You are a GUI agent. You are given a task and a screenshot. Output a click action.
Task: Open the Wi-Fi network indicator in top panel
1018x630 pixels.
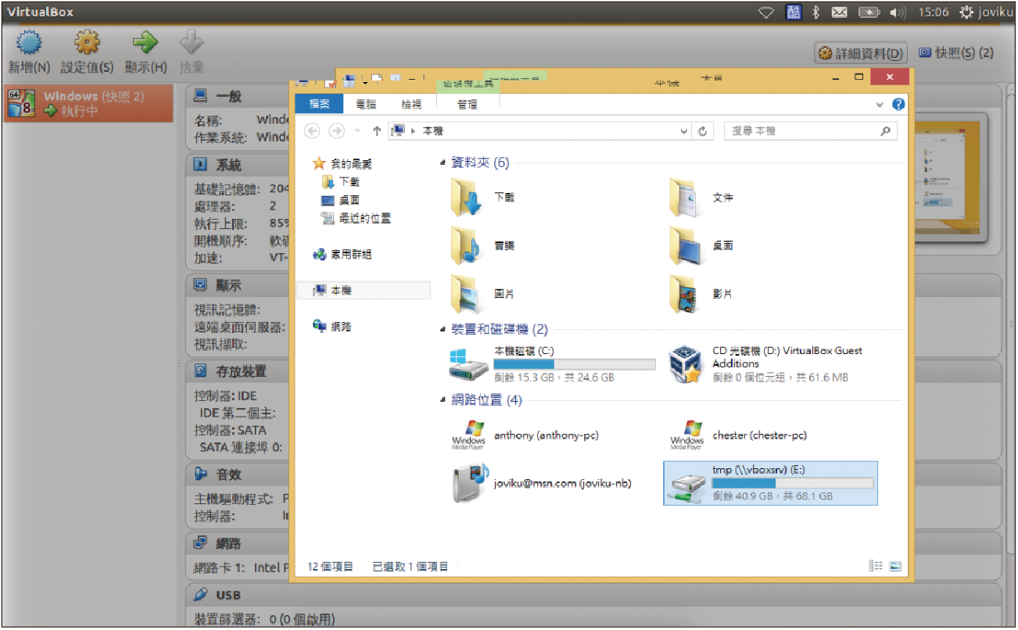[767, 12]
